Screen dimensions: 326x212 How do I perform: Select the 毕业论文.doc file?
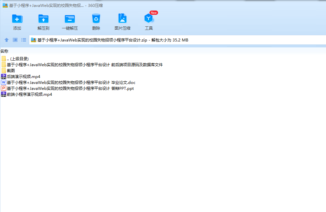coord(68,83)
